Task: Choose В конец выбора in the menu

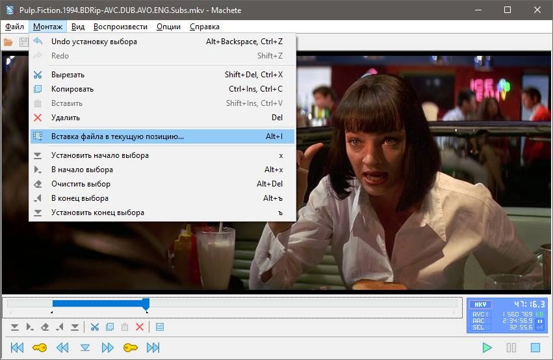Action: (x=162, y=198)
